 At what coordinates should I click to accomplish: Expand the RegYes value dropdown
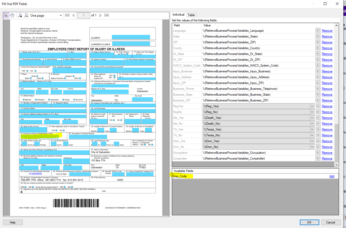click(x=312, y=106)
